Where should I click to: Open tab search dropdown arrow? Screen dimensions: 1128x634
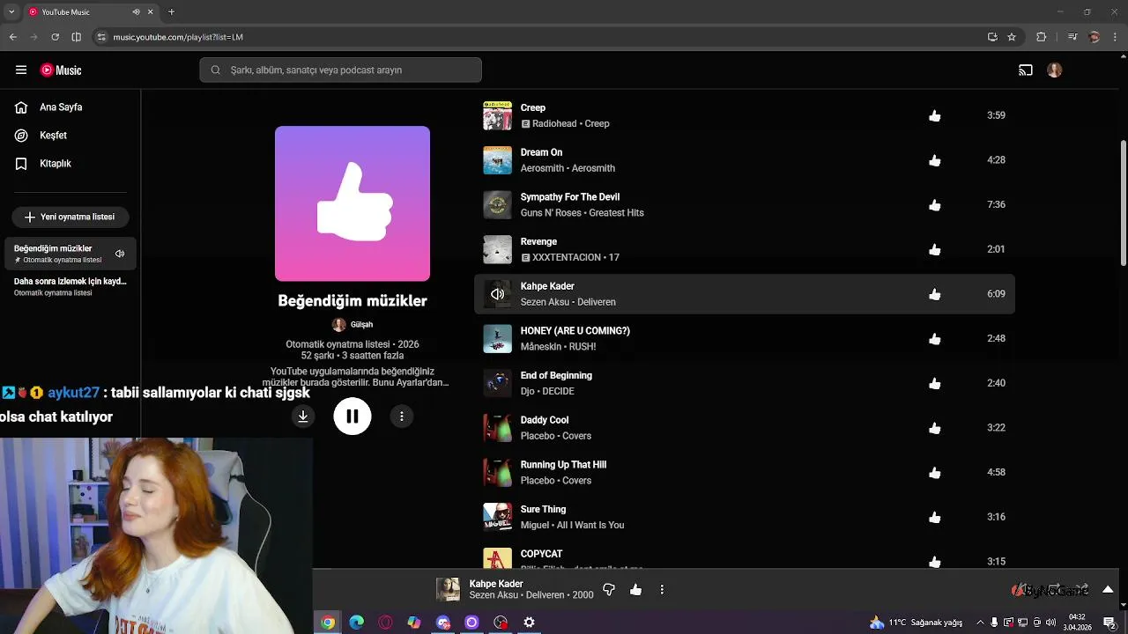point(11,12)
